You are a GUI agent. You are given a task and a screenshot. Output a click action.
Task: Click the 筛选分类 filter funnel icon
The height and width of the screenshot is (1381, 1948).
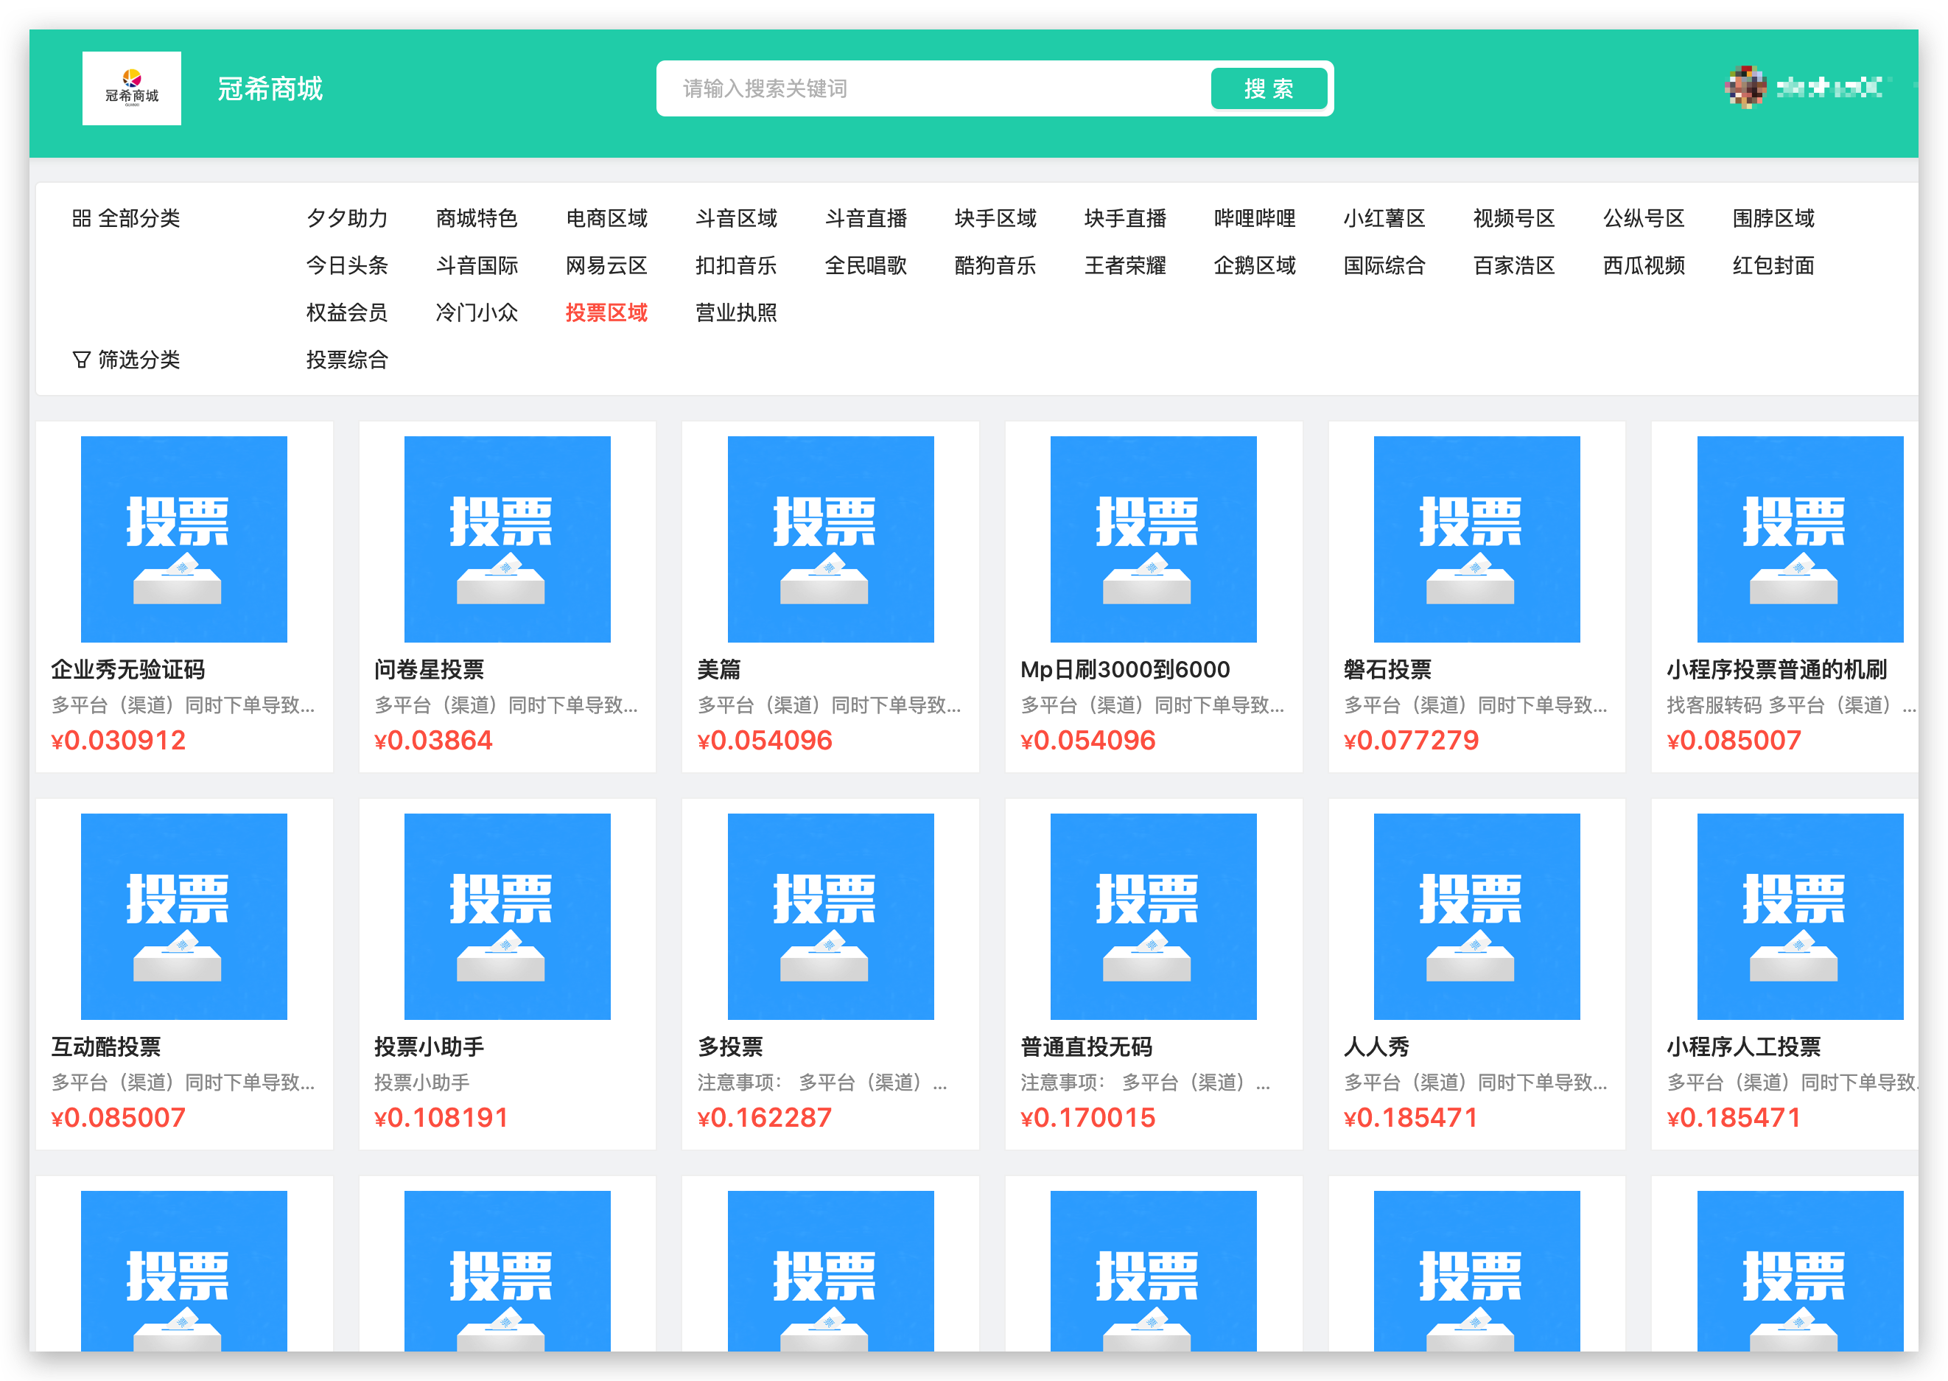click(x=81, y=360)
